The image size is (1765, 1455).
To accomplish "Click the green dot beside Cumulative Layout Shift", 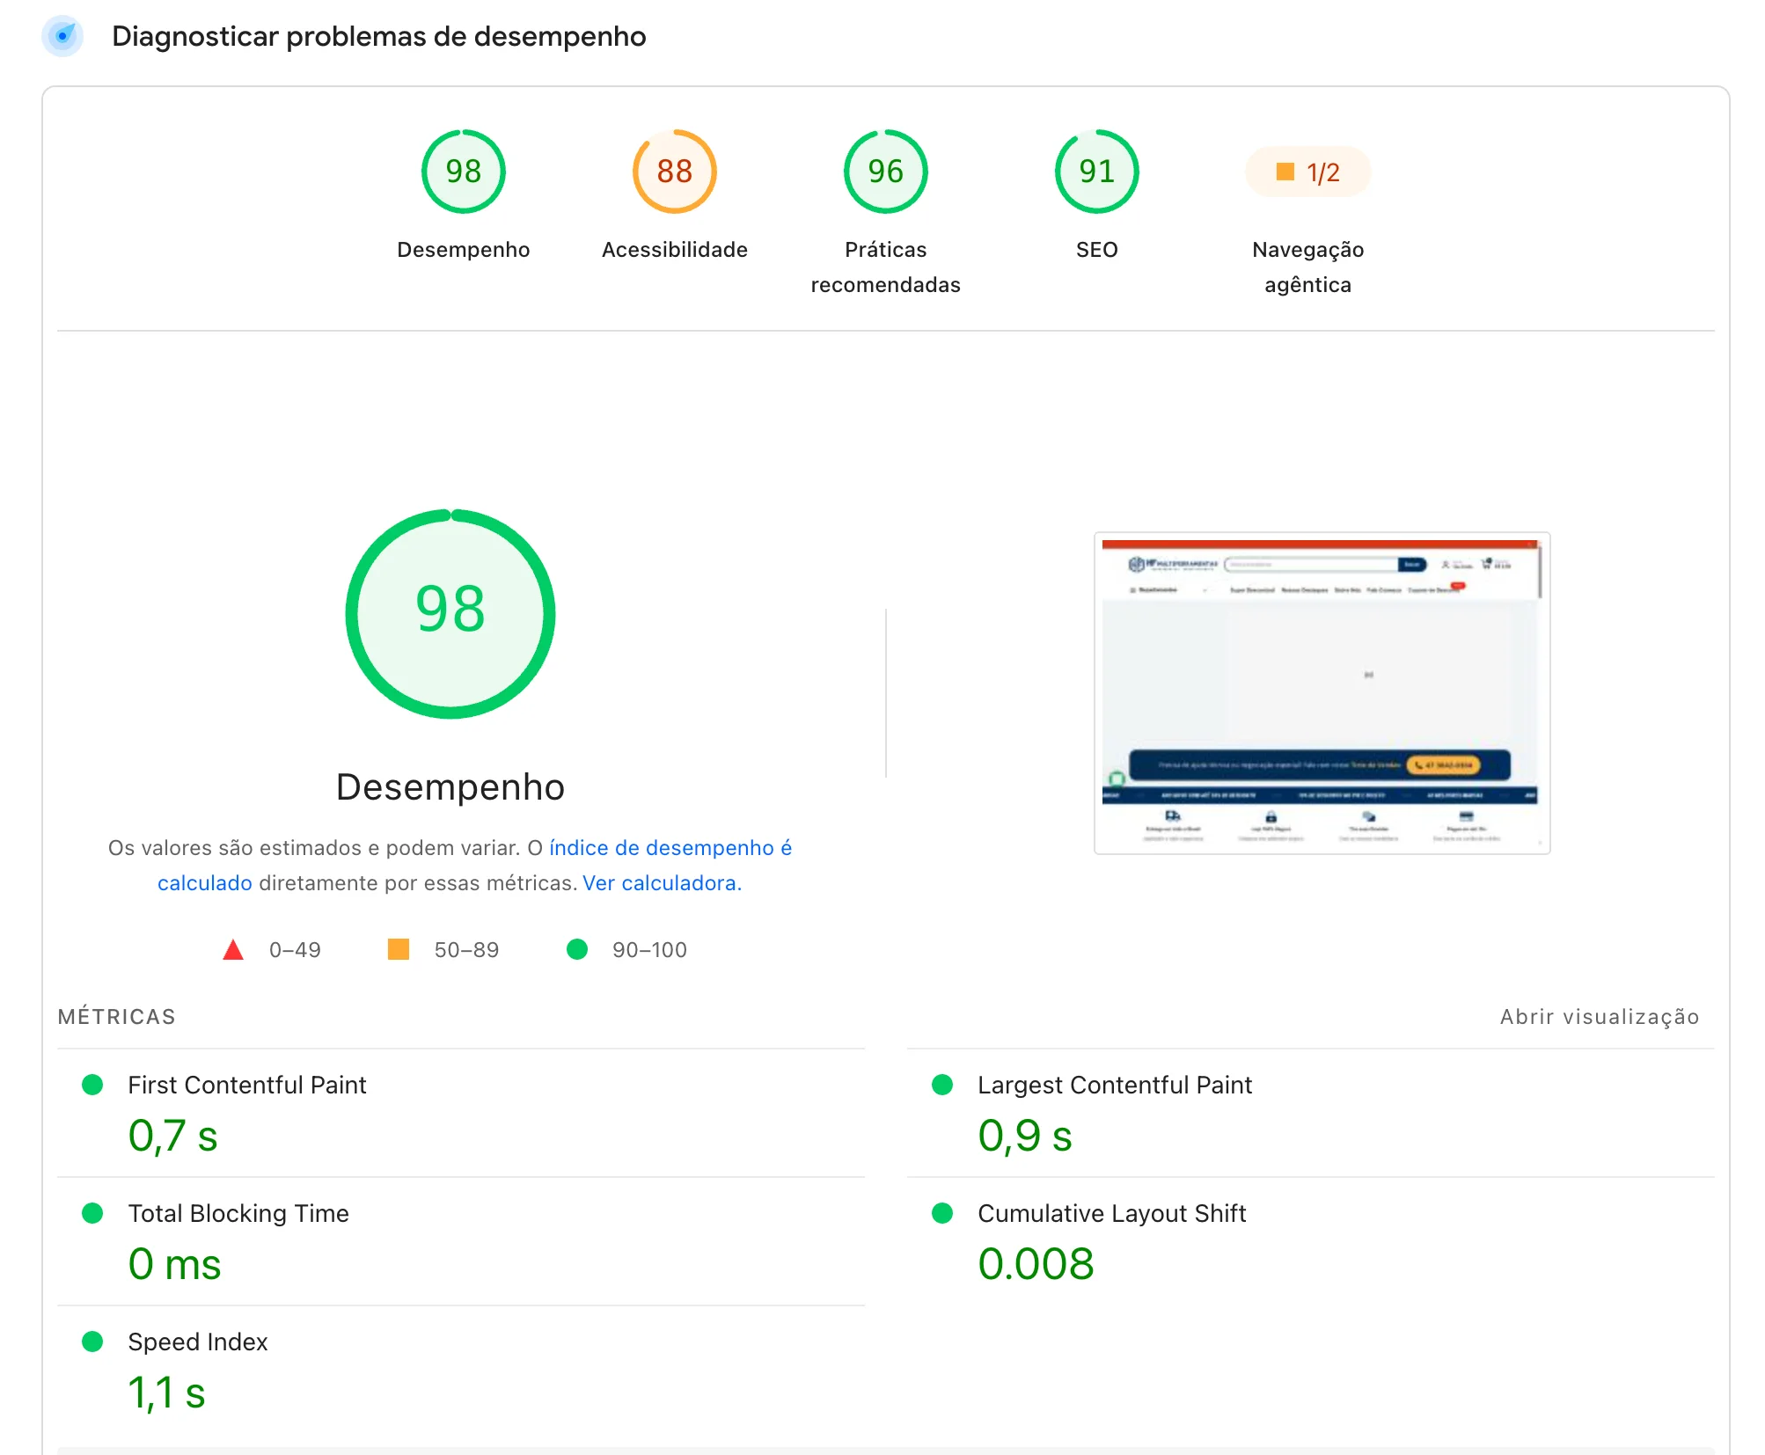I will 942,1213.
